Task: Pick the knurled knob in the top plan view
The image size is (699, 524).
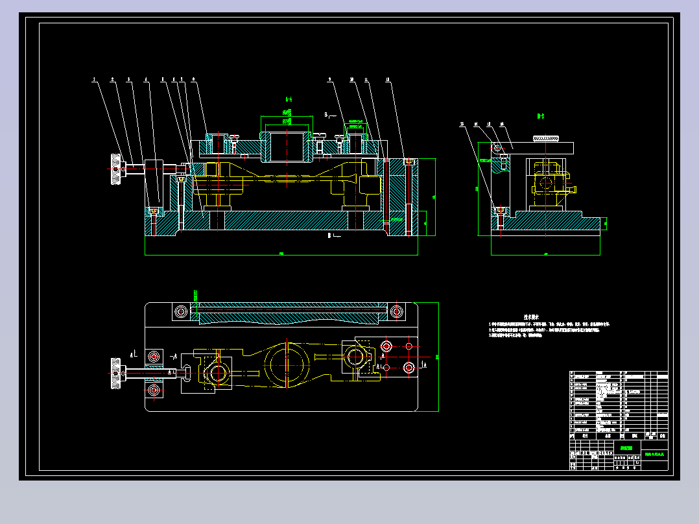Action: point(116,373)
